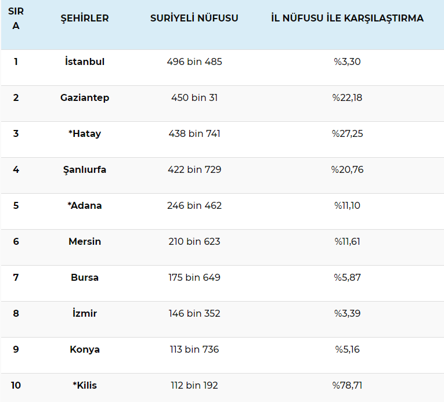
Task: Select the *Adana city name
Action: [x=85, y=205]
